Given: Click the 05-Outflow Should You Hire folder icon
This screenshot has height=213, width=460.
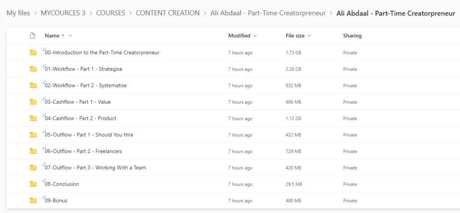Looking at the screenshot, I should [33, 135].
